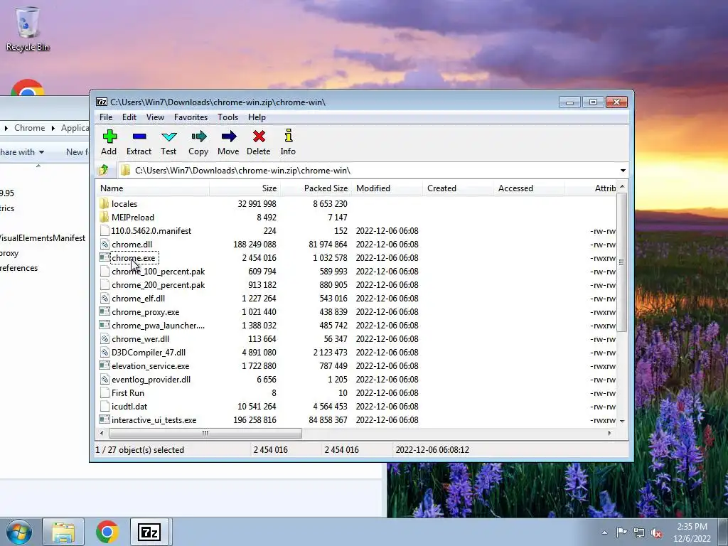
Task: Select the chrome_pwa_launcher file row
Action: tap(158, 325)
